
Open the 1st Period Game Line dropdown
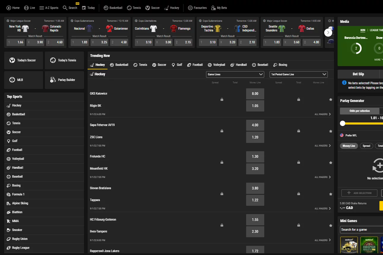click(x=299, y=74)
